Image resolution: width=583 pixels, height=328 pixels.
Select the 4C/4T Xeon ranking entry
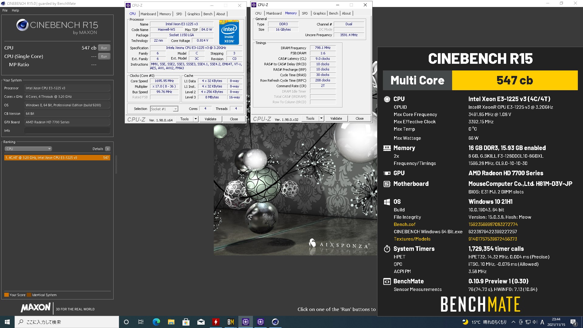(x=57, y=158)
